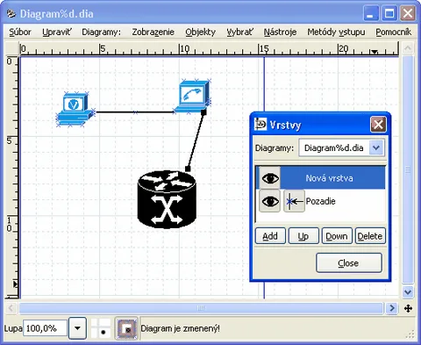
Task: Click the horizontal scrollbar thumb
Action: click(x=201, y=308)
